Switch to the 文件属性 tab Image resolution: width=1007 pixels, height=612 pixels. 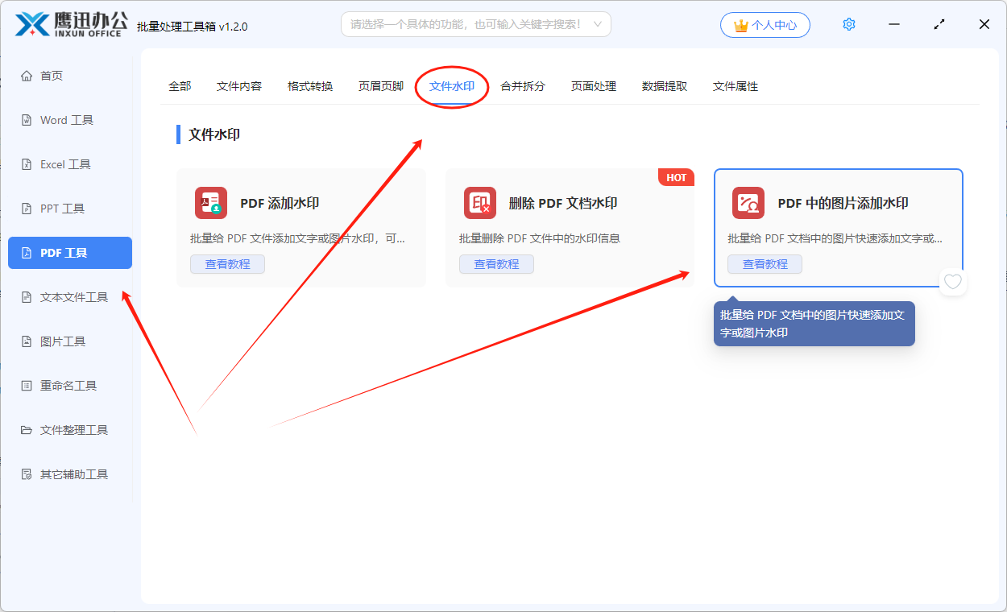[736, 86]
